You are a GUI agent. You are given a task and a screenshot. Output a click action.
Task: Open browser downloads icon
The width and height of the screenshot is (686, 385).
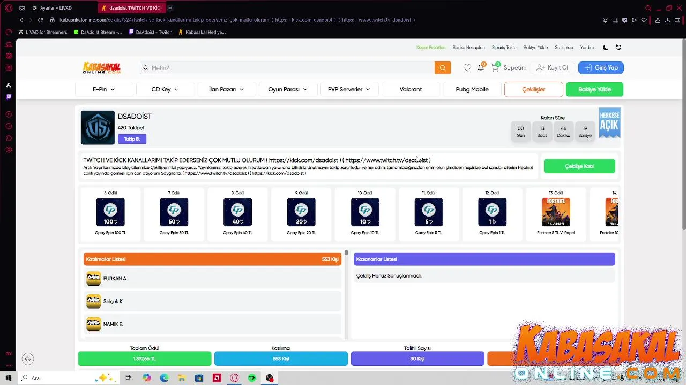[668, 20]
